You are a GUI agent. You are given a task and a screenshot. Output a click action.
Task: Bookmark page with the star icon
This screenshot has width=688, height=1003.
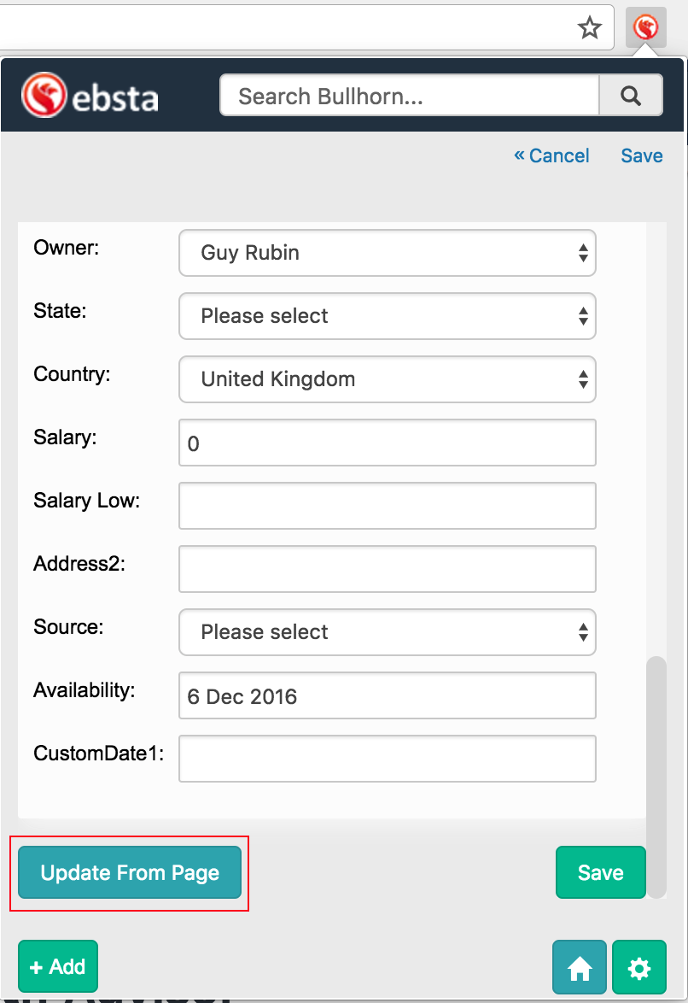pyautogui.click(x=590, y=29)
